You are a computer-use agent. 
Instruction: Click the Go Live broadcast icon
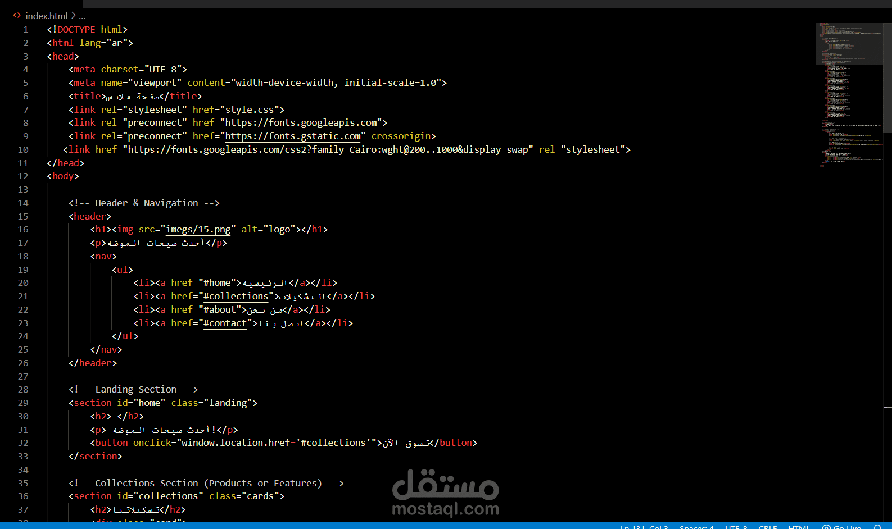click(x=826, y=527)
